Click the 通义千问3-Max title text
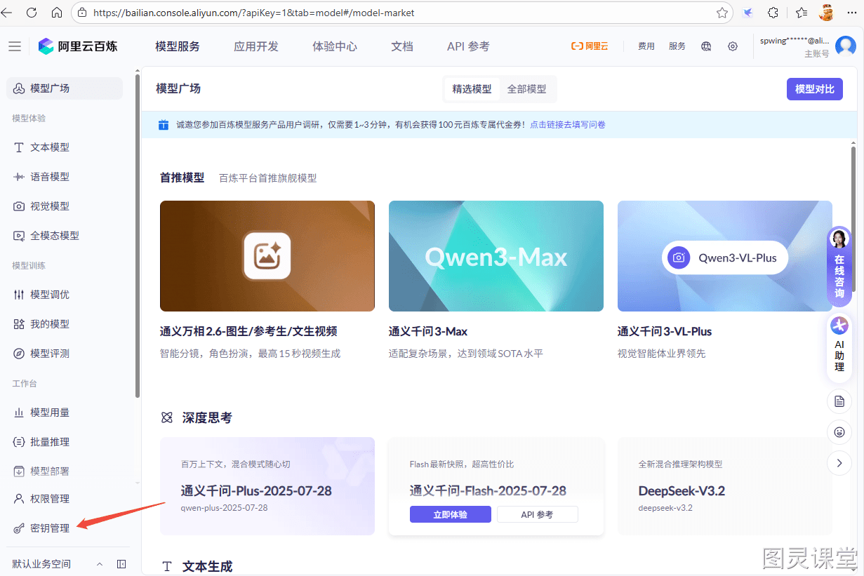Screen dimensions: 864x576 [x=428, y=331]
